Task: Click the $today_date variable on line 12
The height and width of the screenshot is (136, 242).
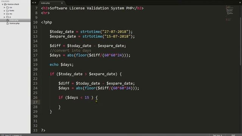Action: click(x=62, y=32)
